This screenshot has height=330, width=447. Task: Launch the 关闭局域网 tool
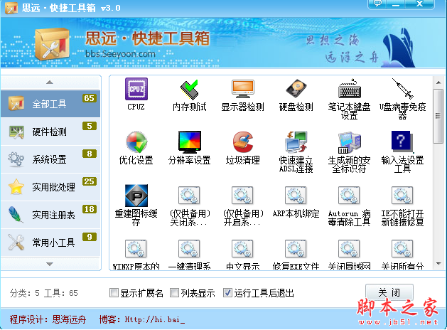coord(349,249)
